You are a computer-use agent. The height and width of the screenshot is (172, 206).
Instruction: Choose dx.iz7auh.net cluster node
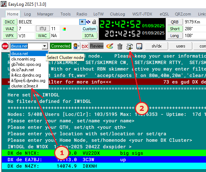[29, 70]
